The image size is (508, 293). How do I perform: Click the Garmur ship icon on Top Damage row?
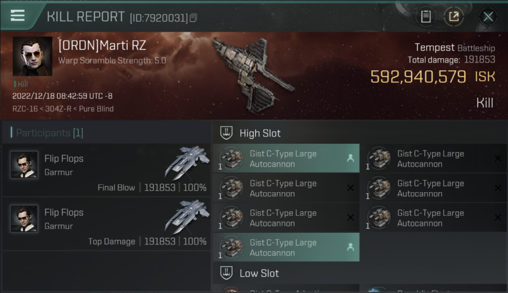coord(188,216)
